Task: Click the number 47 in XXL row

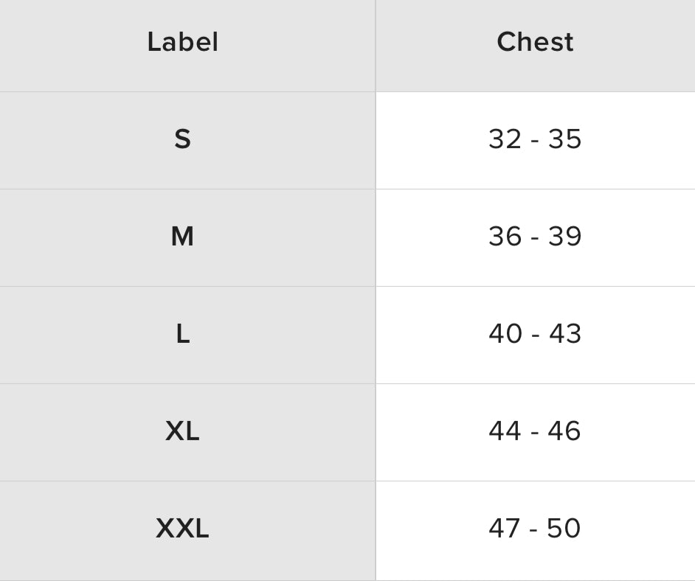Action: (x=505, y=529)
